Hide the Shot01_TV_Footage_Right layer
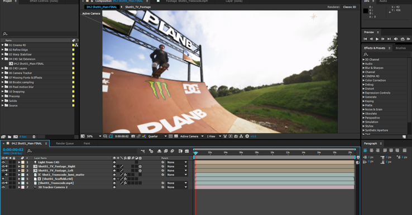This screenshot has width=412, height=215. coord(3,167)
